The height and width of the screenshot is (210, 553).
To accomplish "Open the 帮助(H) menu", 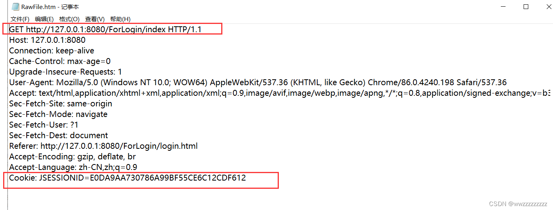I will [x=120, y=19].
